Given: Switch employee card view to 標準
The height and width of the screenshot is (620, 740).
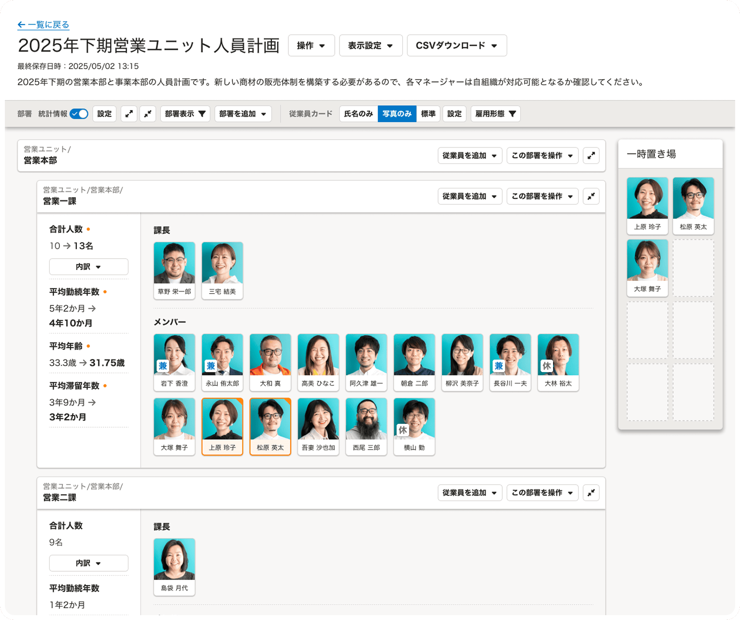Looking at the screenshot, I should pos(428,114).
